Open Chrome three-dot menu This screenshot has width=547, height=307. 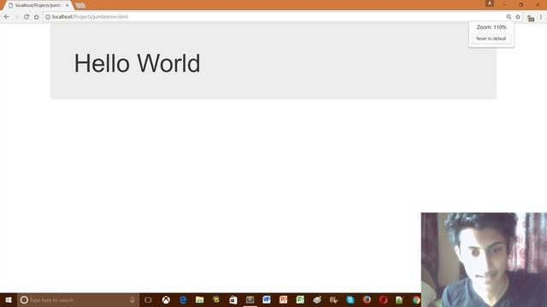(541, 17)
